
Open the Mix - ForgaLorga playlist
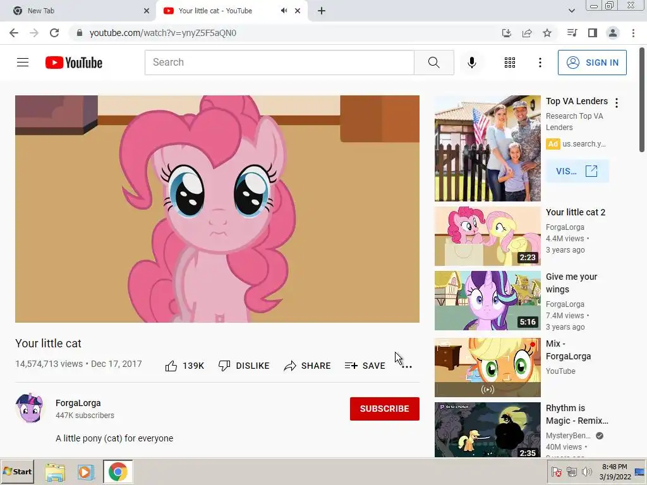point(568,350)
